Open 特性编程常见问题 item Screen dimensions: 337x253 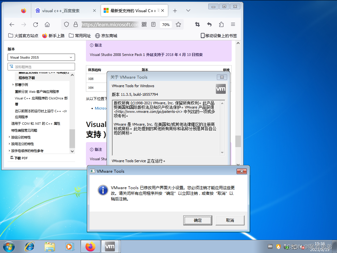pos(24,131)
